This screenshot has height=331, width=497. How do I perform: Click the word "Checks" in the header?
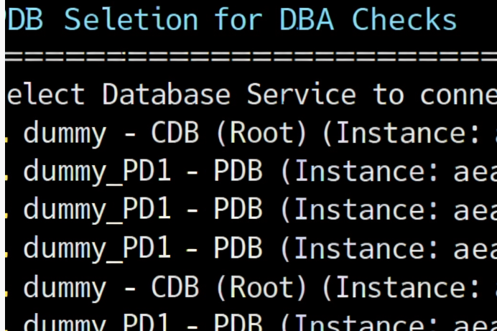pos(404,20)
